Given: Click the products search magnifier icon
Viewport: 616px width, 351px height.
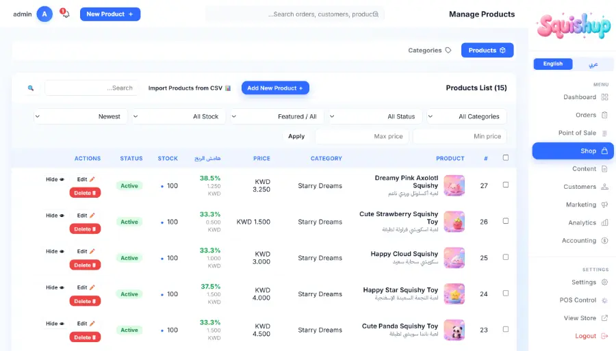Looking at the screenshot, I should click(x=31, y=88).
